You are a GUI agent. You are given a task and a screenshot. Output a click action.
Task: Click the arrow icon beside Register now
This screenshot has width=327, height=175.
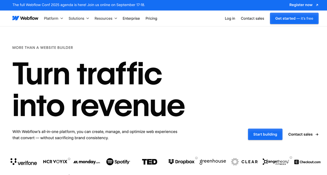click(x=316, y=5)
